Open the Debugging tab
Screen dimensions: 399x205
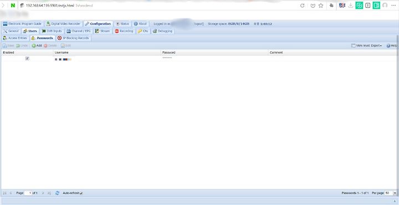pyautogui.click(x=162, y=31)
